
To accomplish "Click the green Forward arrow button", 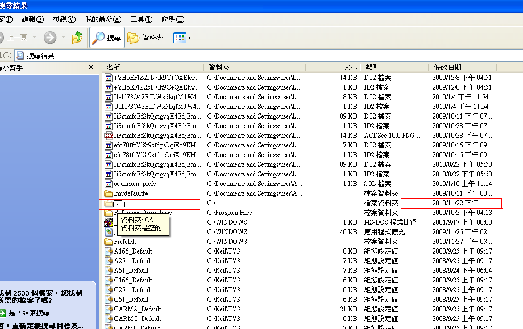I will (50, 37).
